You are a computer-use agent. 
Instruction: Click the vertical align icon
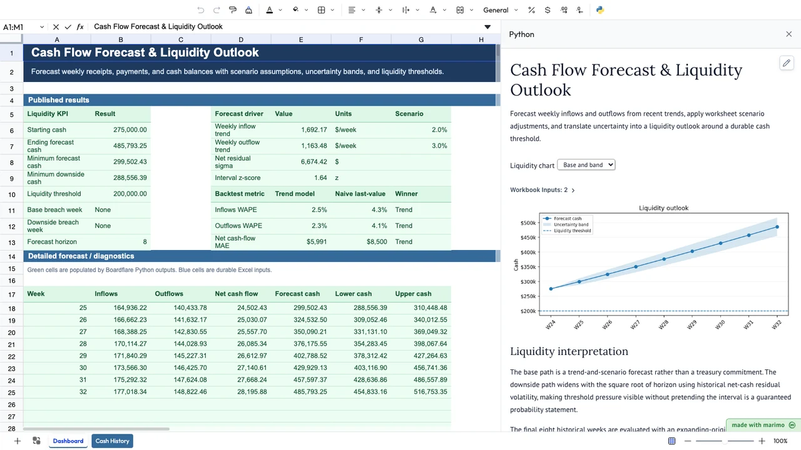379,10
